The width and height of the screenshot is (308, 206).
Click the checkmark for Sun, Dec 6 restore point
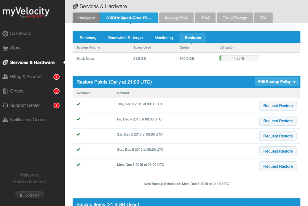coord(79,149)
